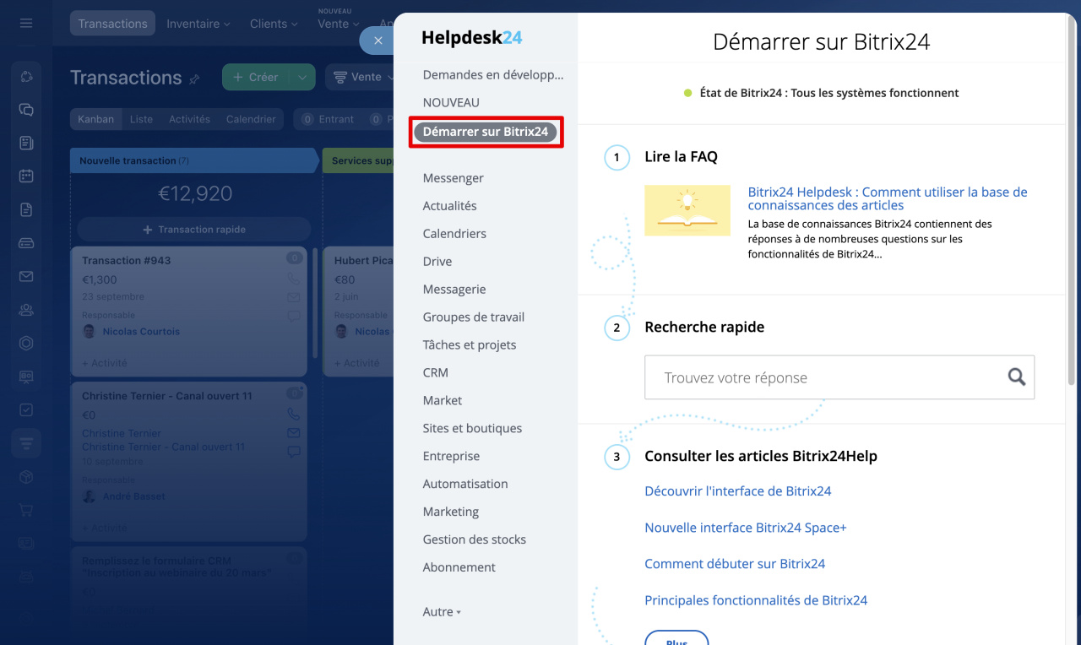Open the Créer button dropdown arrow
The height and width of the screenshot is (645, 1081).
[302, 77]
